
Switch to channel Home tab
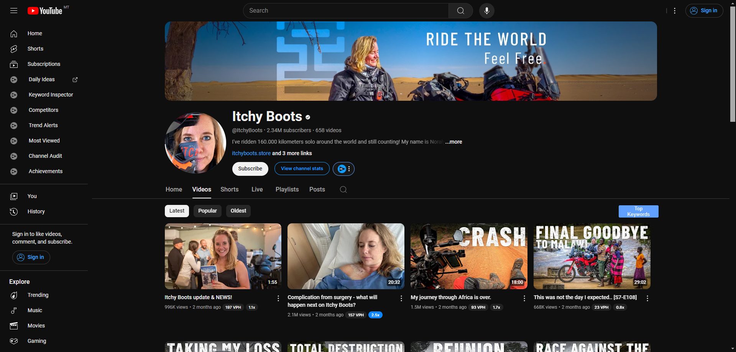click(x=174, y=190)
